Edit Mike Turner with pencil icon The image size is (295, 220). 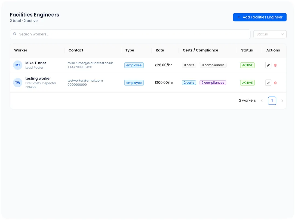pos(268,65)
